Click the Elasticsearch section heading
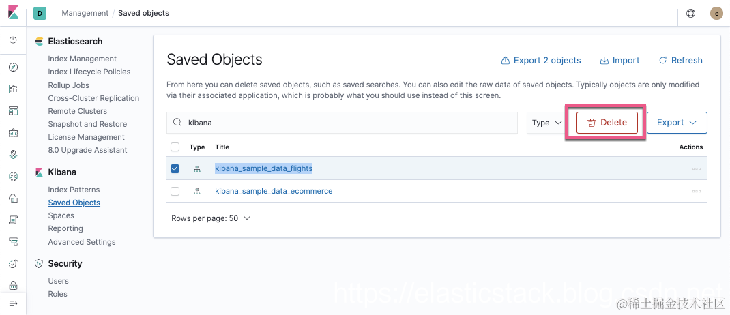The width and height of the screenshot is (730, 315). click(x=75, y=42)
